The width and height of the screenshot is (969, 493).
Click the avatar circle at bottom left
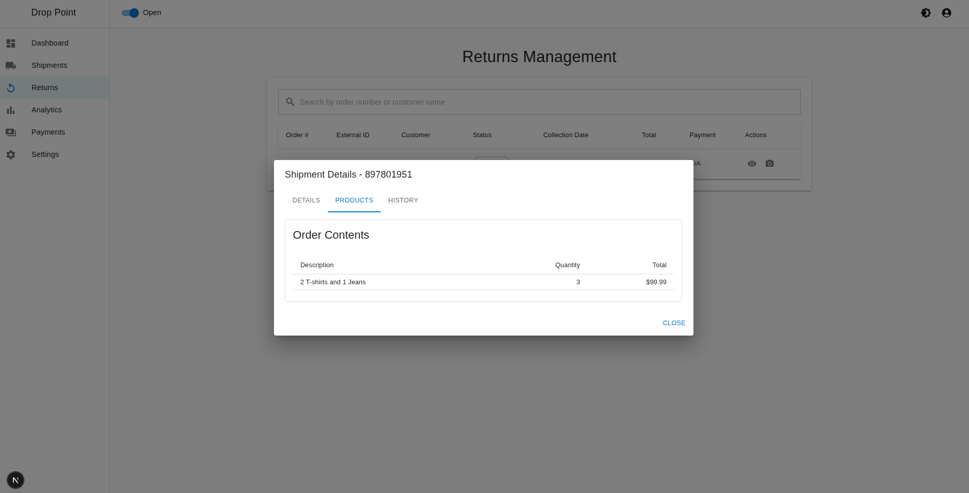click(x=15, y=480)
